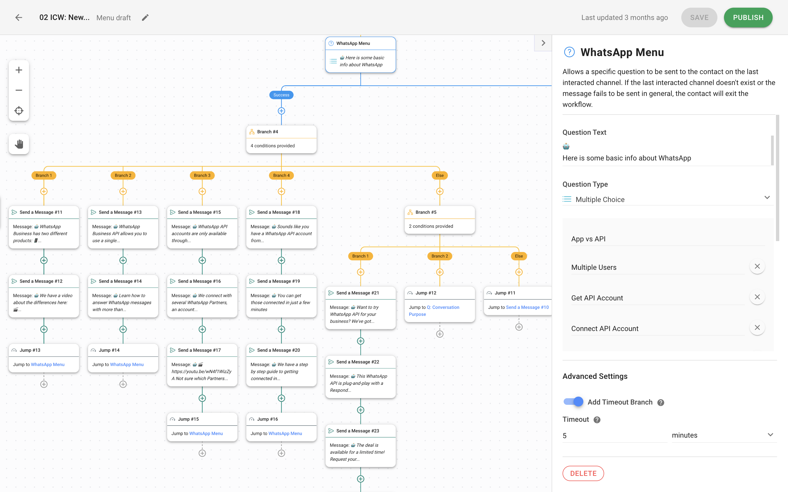Viewport: 788px width, 492px height.
Task: Edit the App vs API choice field
Action: pos(668,239)
